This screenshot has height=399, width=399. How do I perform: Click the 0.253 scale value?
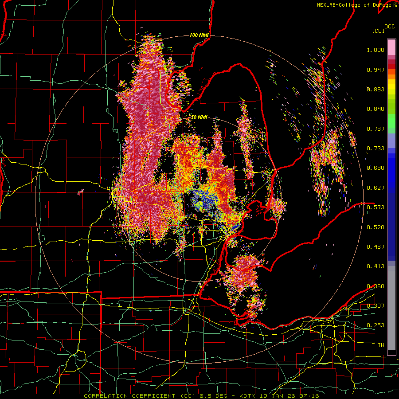coord(376,325)
